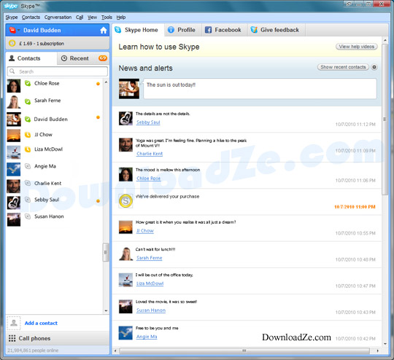Click JJ Chow's away status icon

[28, 135]
